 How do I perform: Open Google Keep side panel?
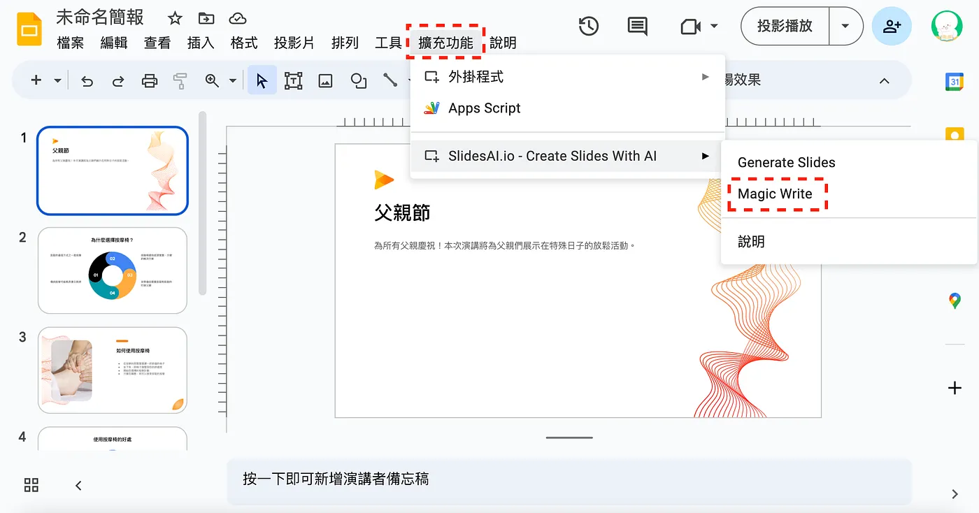pos(955,134)
